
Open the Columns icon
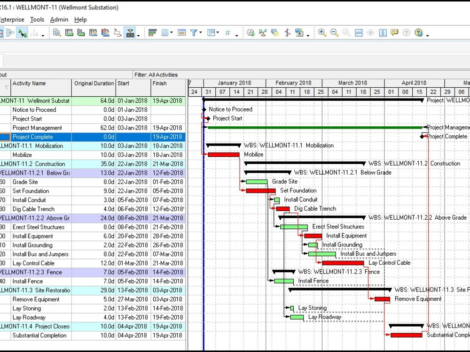(165, 33)
